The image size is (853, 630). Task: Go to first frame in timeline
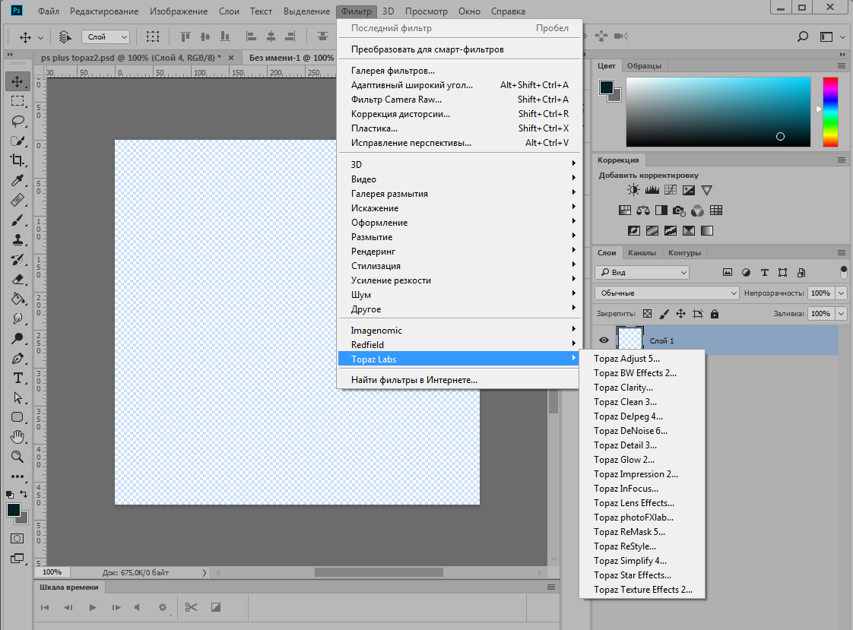[x=45, y=607]
